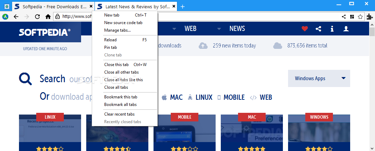Switch to Softpedia Free Downloads tab
Viewport: 375px width, 151px height.
[53, 7]
